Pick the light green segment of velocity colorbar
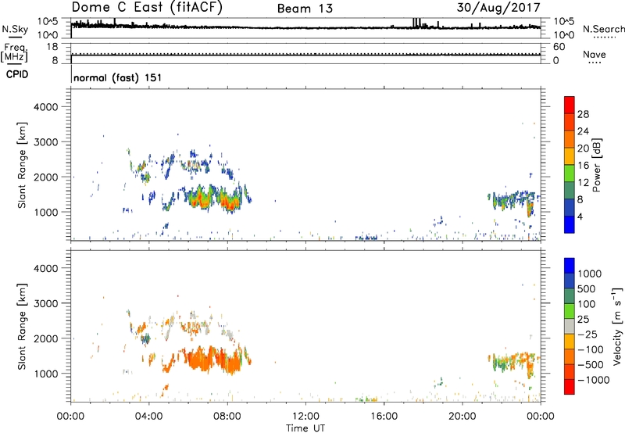 pos(570,311)
